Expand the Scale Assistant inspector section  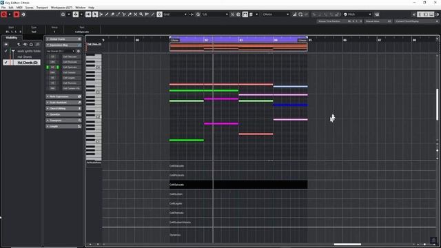(x=63, y=103)
